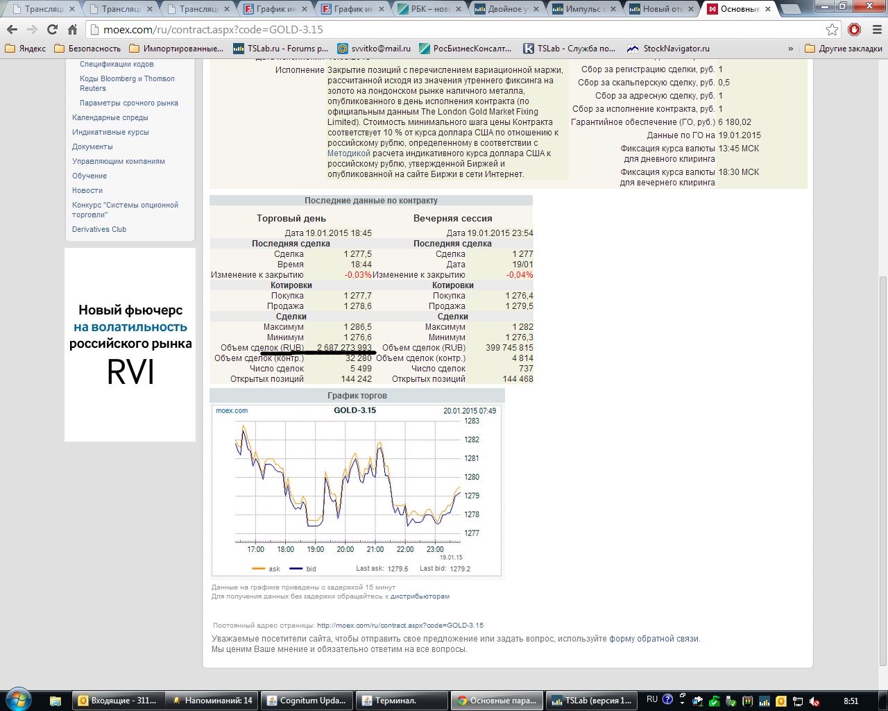This screenshot has height=711, width=888.
Task: Open Derivatives Club sidebar link
Action: pyautogui.click(x=99, y=229)
